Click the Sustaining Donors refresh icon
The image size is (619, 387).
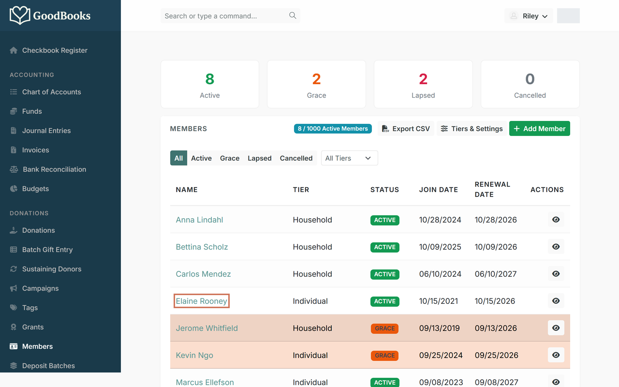pos(14,269)
